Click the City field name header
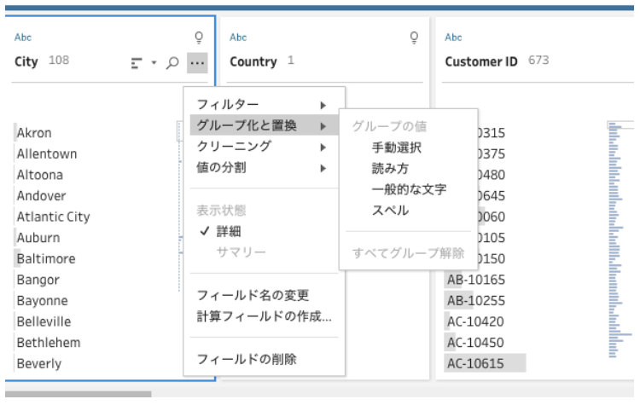 tap(26, 62)
